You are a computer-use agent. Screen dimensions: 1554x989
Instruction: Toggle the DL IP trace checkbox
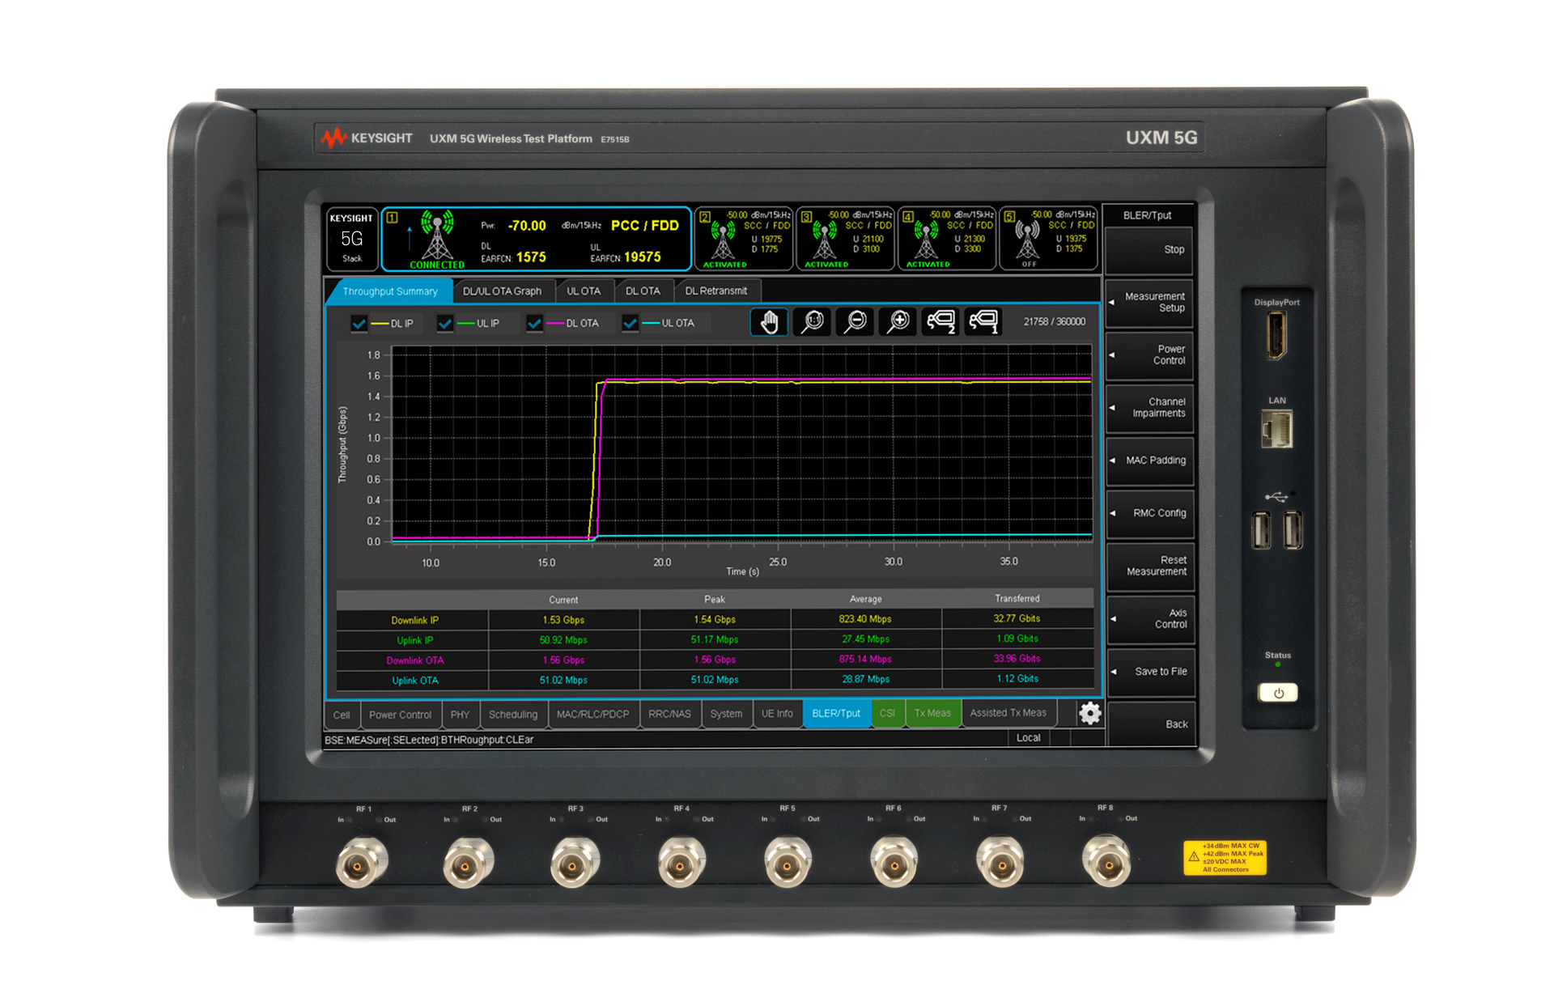point(359,322)
